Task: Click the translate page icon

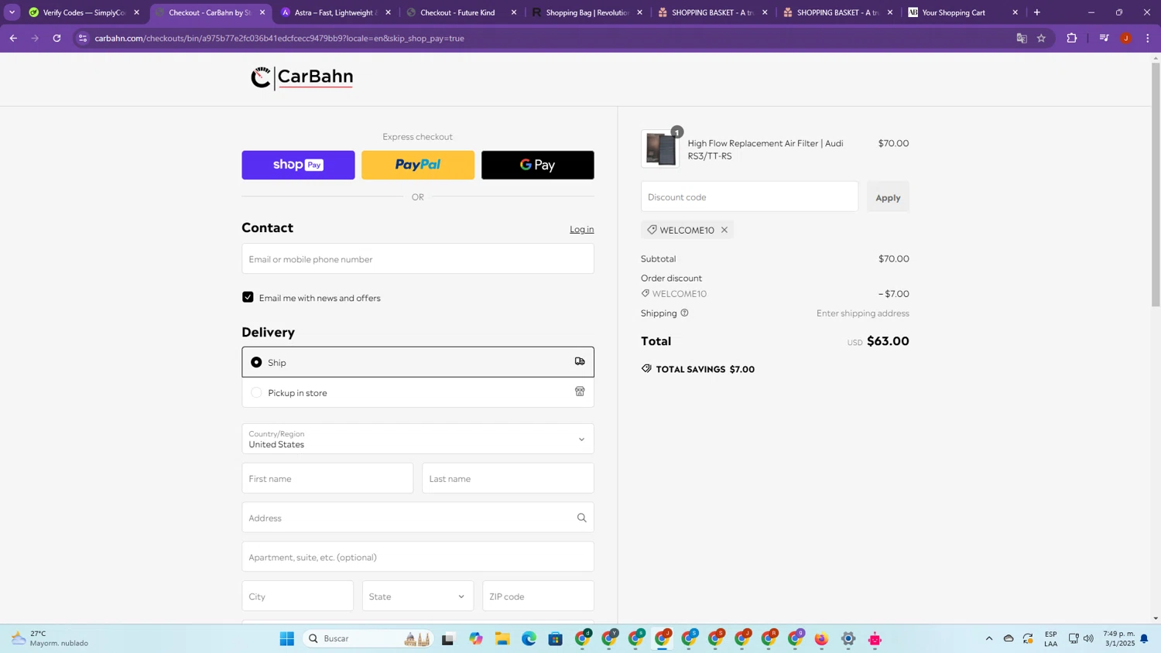Action: (1021, 38)
